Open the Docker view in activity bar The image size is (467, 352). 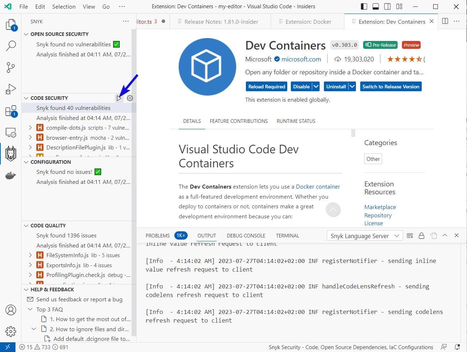(11, 176)
